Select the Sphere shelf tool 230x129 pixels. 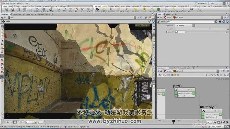coord(13,10)
